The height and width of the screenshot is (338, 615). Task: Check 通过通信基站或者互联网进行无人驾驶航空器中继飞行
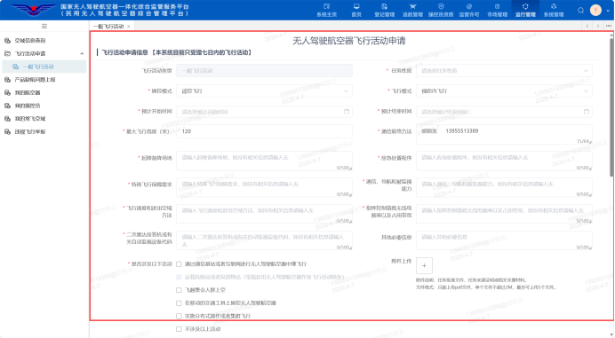click(x=179, y=264)
